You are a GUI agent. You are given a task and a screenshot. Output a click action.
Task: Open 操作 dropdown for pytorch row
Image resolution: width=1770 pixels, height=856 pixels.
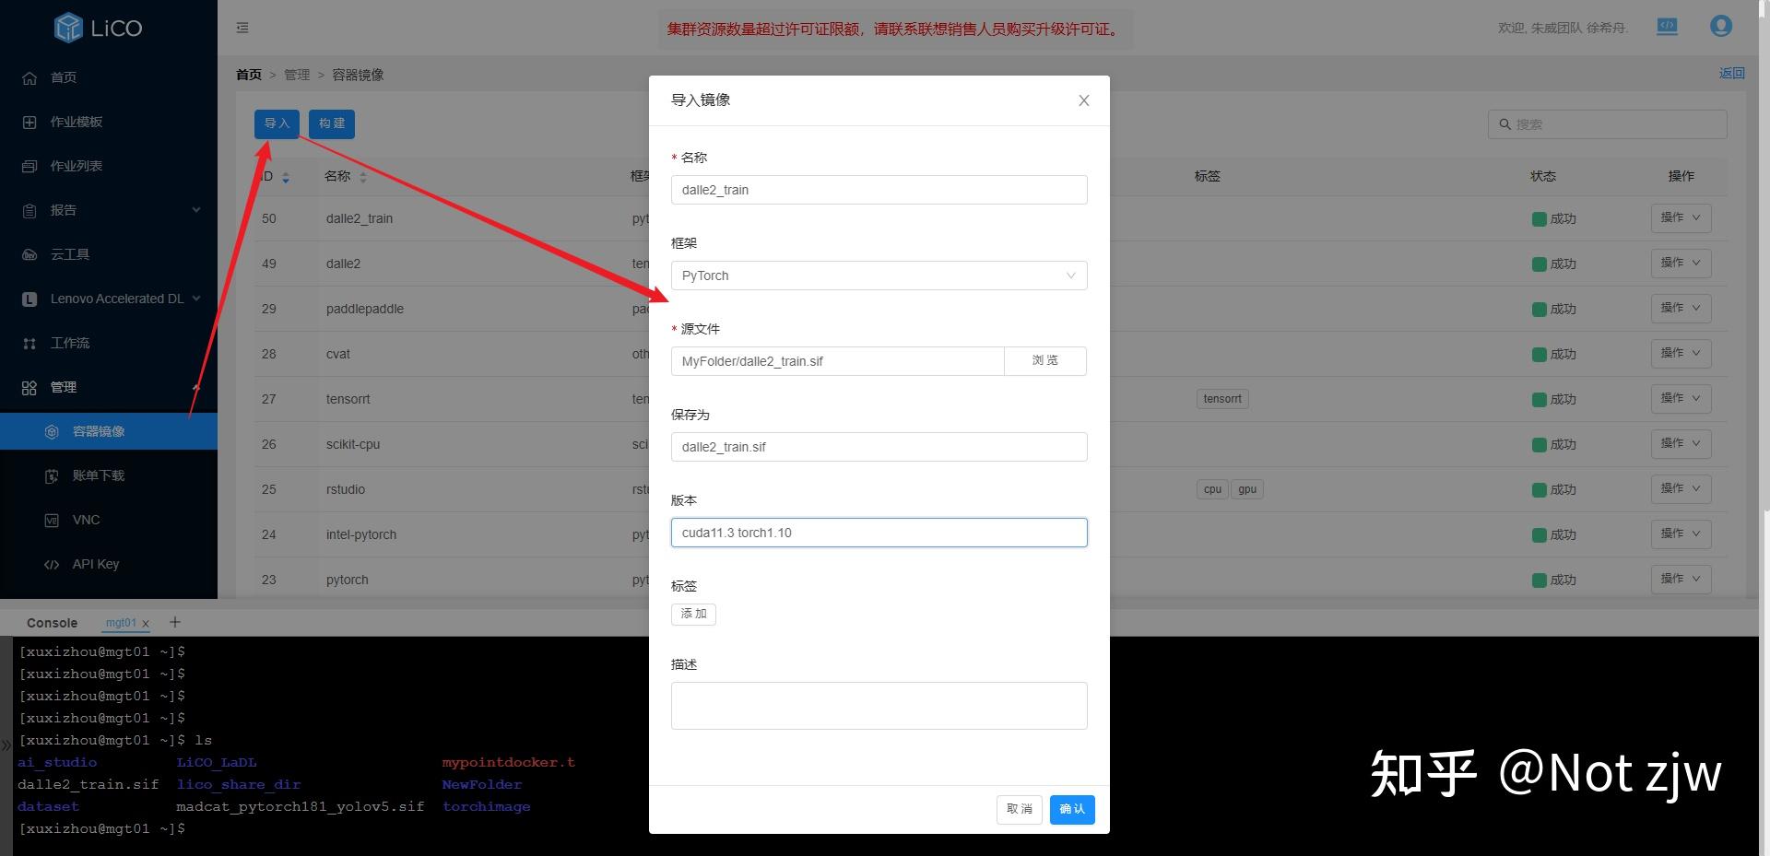(1681, 580)
